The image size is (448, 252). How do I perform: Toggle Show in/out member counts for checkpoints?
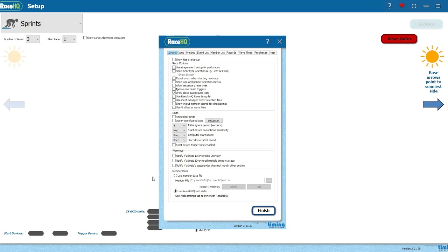pos(174,104)
